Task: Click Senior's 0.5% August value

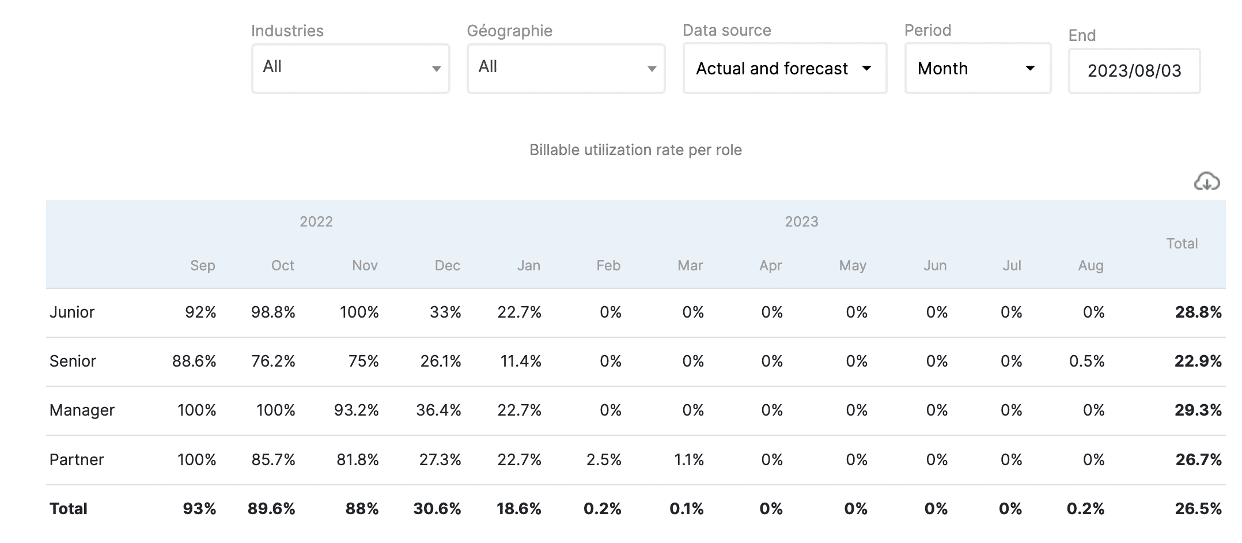Action: coord(1086,361)
